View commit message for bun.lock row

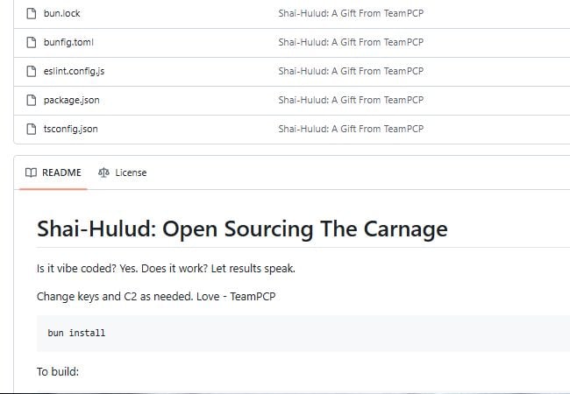coord(351,13)
